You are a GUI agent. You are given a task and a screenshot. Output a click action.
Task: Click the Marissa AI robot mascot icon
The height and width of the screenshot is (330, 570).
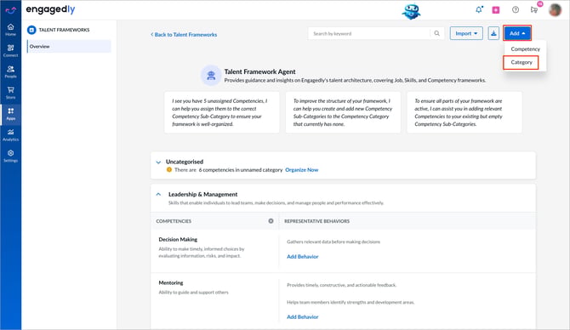(x=411, y=11)
